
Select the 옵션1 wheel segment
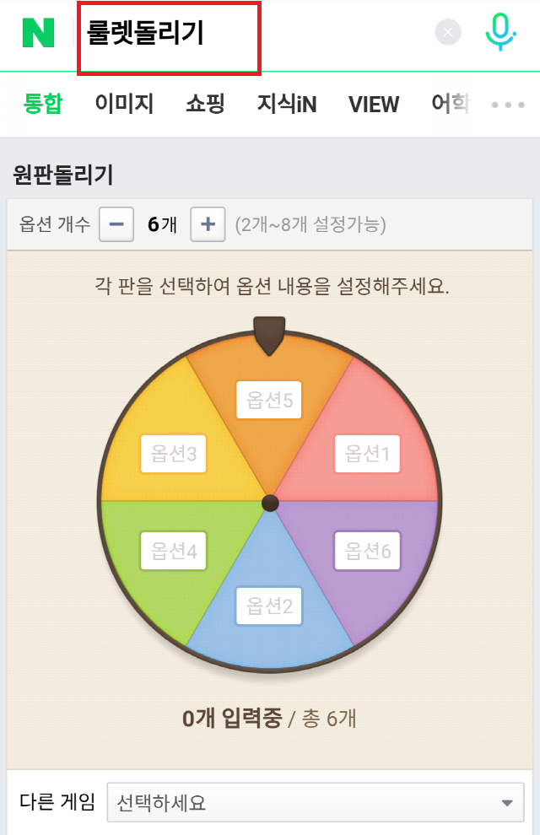click(x=367, y=455)
